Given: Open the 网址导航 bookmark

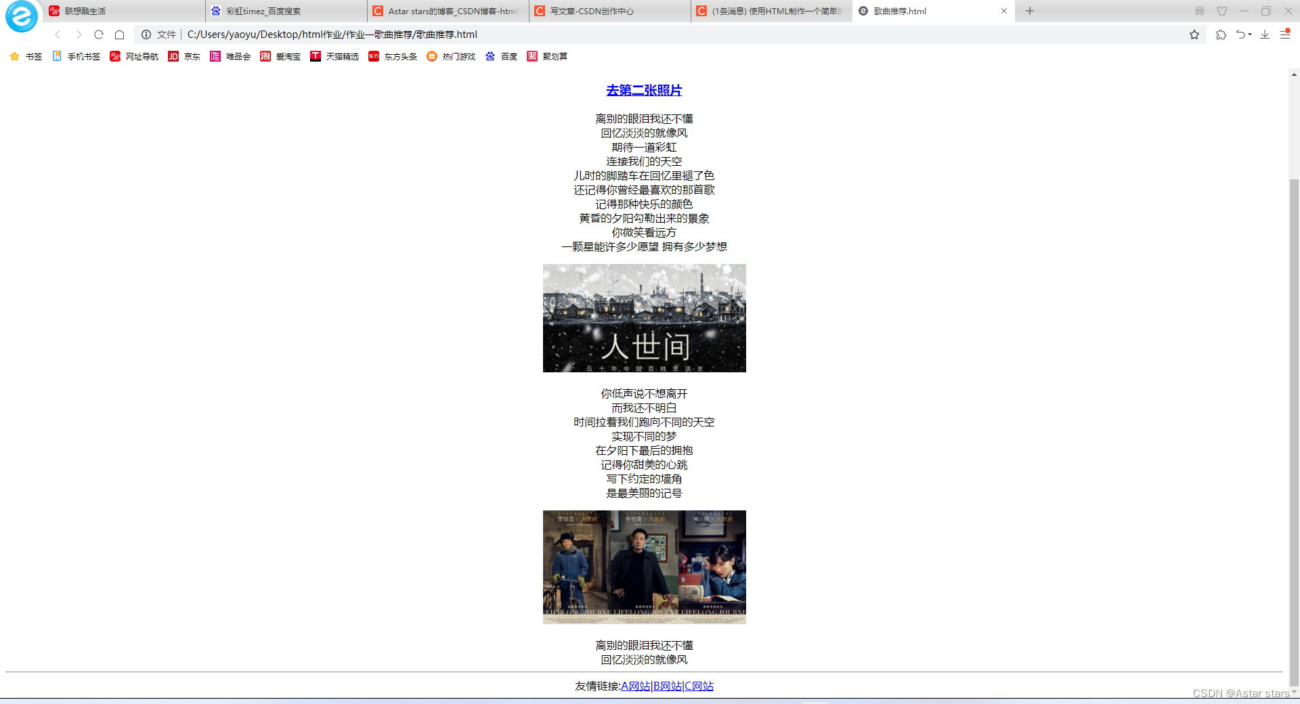Looking at the screenshot, I should [134, 57].
